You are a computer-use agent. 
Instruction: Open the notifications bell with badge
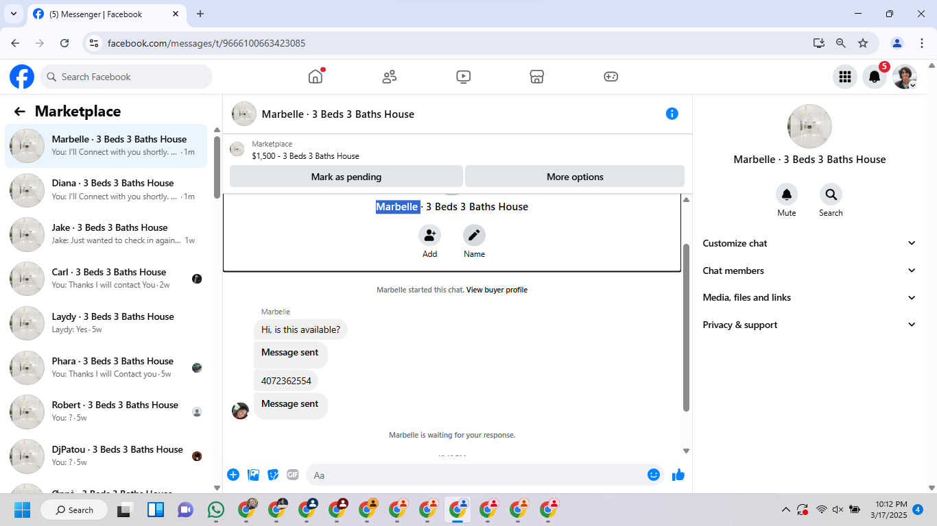pos(875,77)
